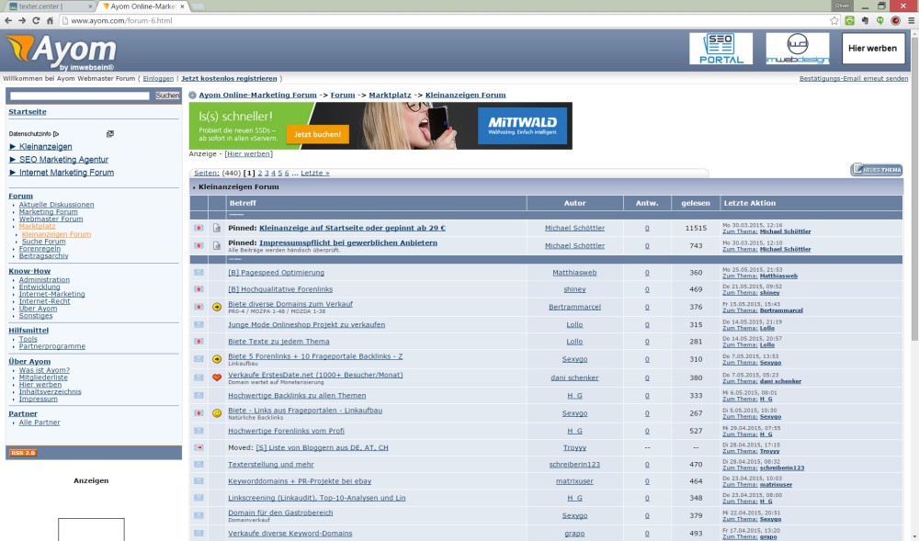Open the SEO Portal banner image
Image resolution: width=919 pixels, height=541 pixels.
pos(720,49)
